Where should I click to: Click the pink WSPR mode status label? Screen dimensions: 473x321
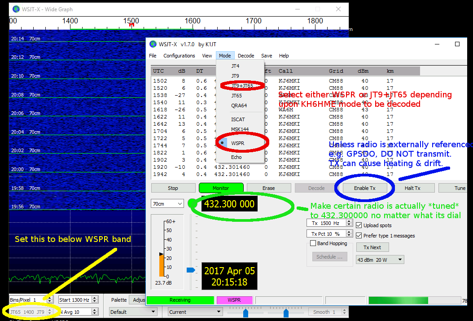point(234,300)
